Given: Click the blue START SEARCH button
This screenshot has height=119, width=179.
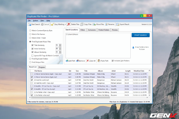Looking at the screenshot, I should click(x=140, y=35).
